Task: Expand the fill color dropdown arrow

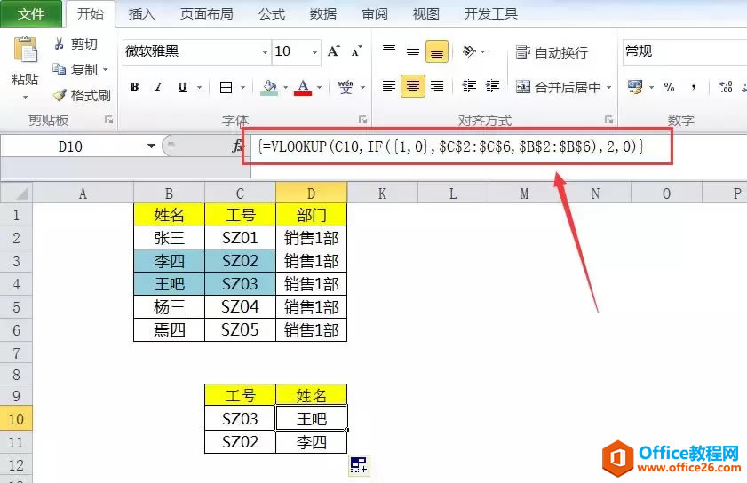Action: click(285, 87)
